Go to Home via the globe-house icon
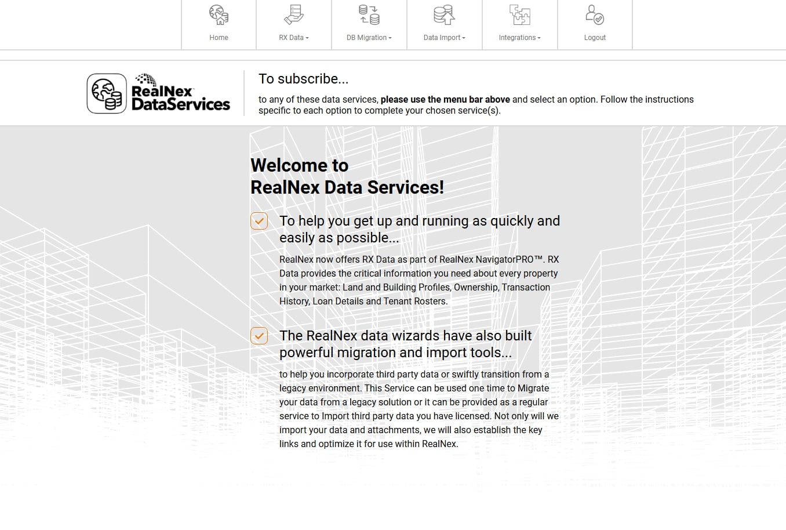 tap(219, 14)
